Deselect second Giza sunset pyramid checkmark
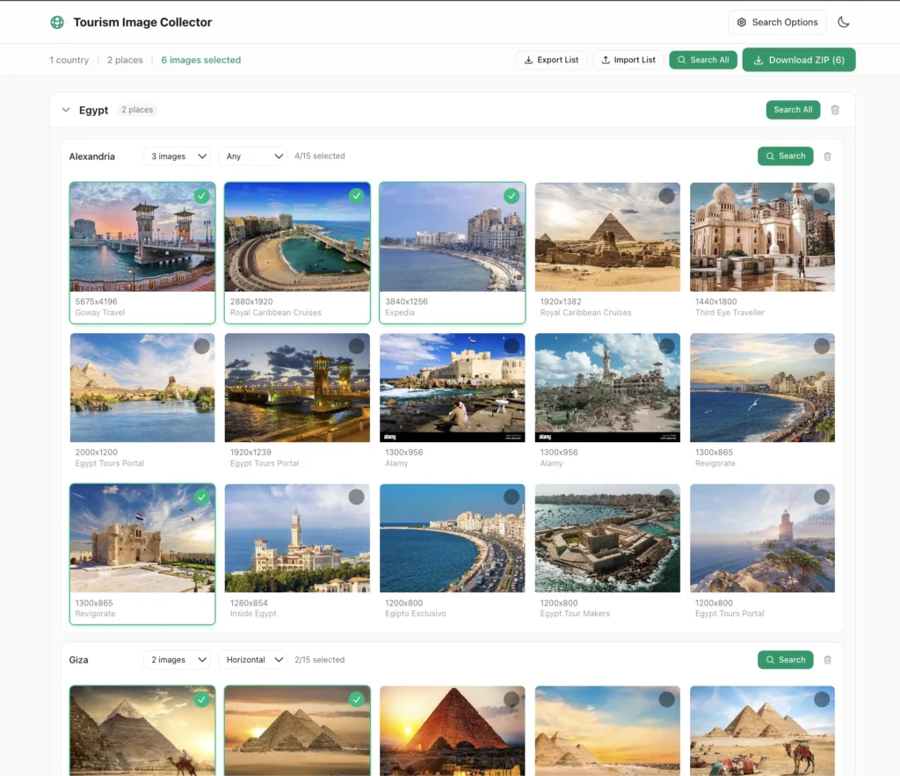 point(357,700)
